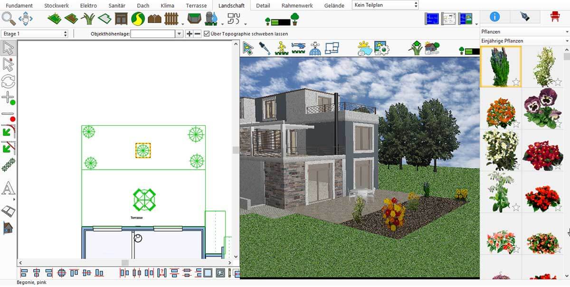Enable the selection arrow tool
Image resolution: width=570 pixels, height=287 pixels.
[247, 47]
